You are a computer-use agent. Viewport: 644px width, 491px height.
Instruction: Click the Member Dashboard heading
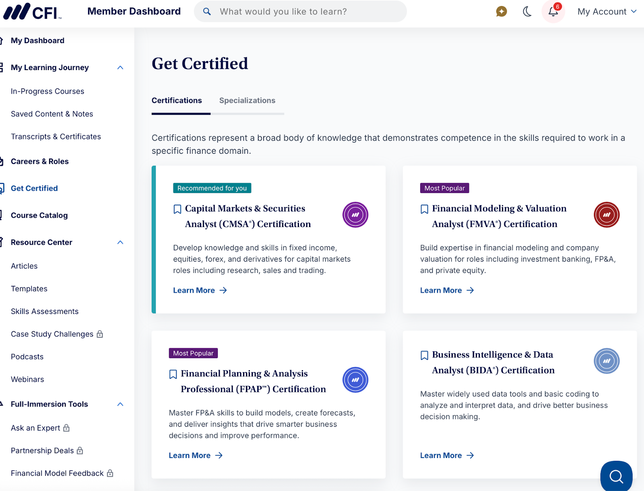click(x=134, y=11)
